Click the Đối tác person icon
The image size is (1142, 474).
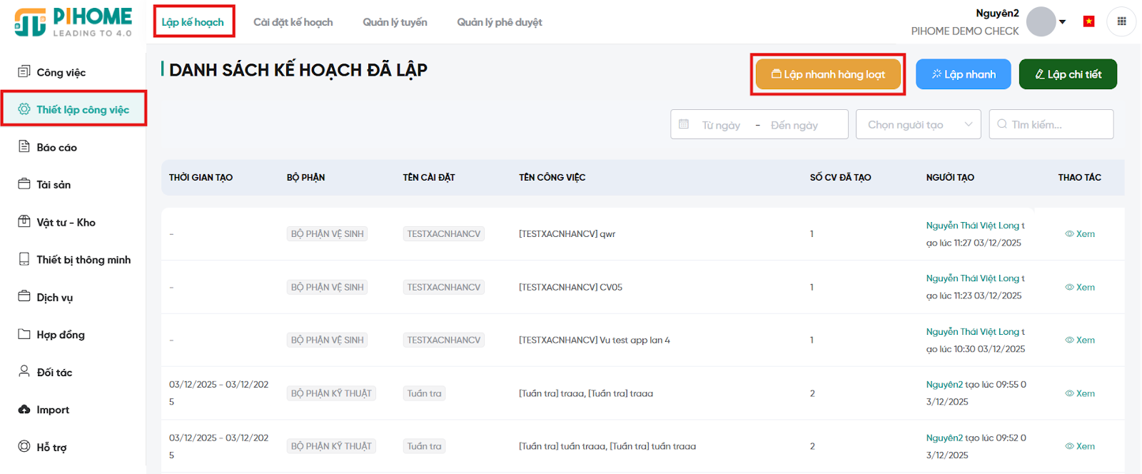24,372
